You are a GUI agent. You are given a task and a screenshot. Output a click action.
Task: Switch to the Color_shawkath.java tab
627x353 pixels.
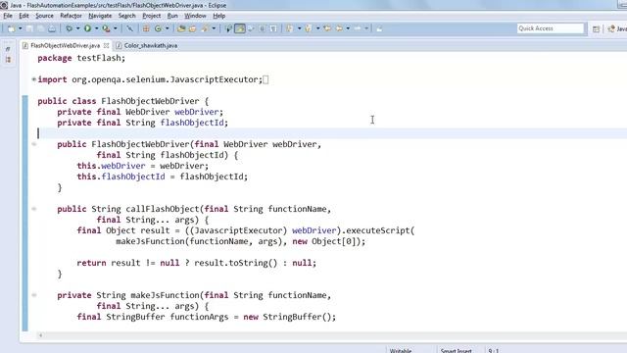[x=146, y=46]
